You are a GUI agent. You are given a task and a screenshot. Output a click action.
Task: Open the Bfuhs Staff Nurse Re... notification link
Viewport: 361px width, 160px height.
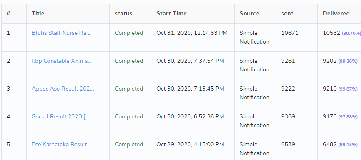tap(61, 33)
